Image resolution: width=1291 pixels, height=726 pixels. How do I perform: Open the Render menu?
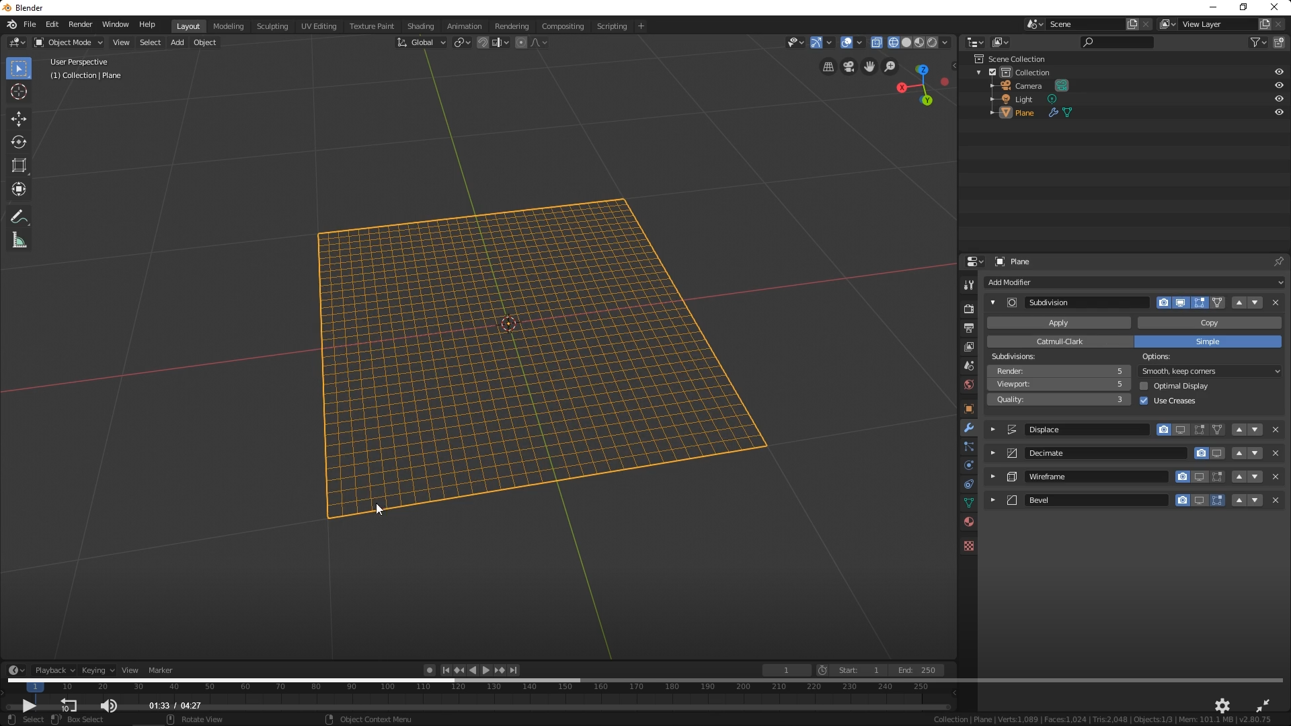point(80,24)
